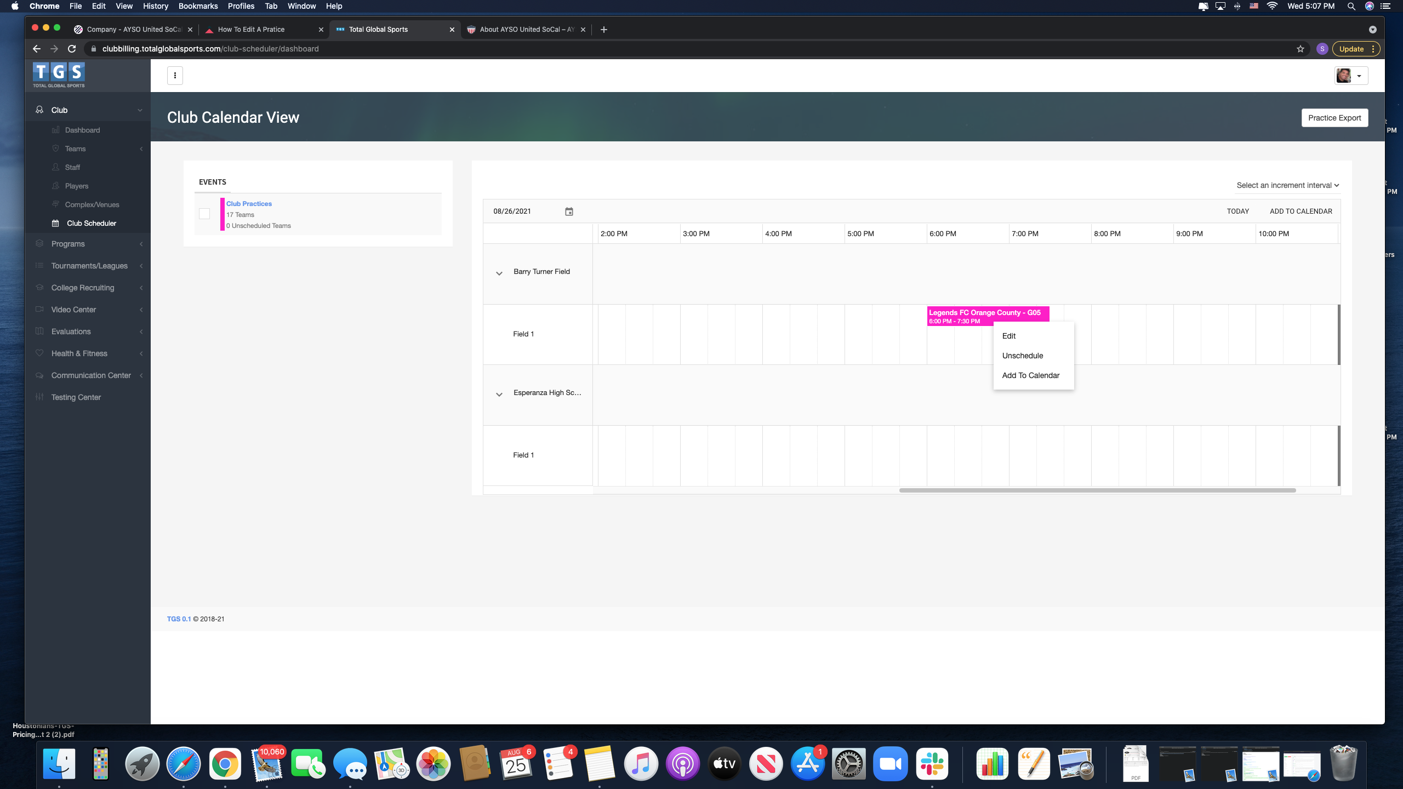Collapse the Barry Turner Field row
The image size is (1403, 789).
point(499,273)
